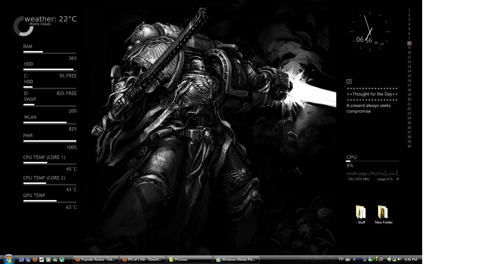Click the volume speaker tray icon

400,259
